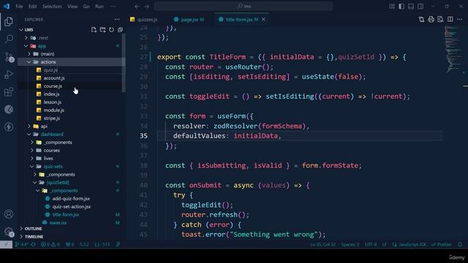Open the Run menu
The width and height of the screenshot is (468, 263).
coord(99,7)
